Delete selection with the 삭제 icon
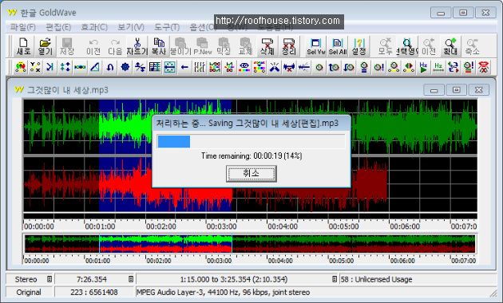The image size is (503, 303). coord(267,46)
